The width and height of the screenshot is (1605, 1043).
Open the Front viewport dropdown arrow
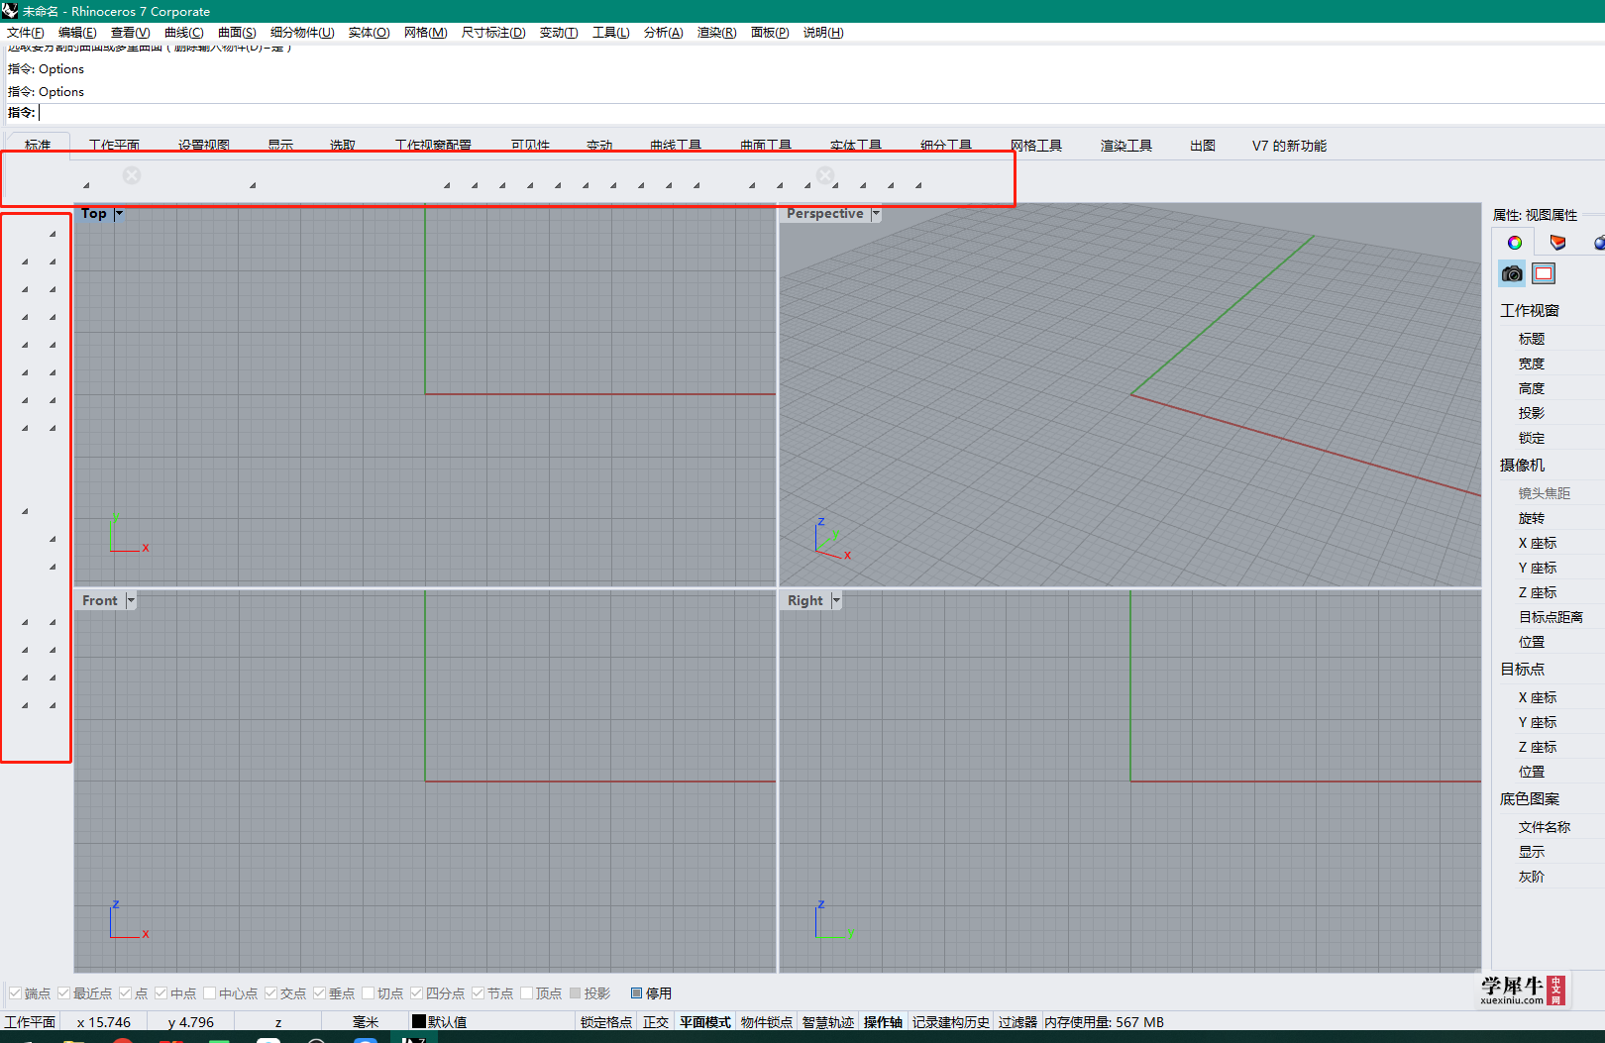point(131,600)
